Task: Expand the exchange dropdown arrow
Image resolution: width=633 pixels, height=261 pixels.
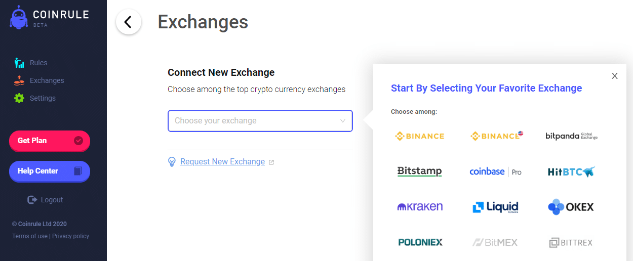Action: [x=343, y=121]
